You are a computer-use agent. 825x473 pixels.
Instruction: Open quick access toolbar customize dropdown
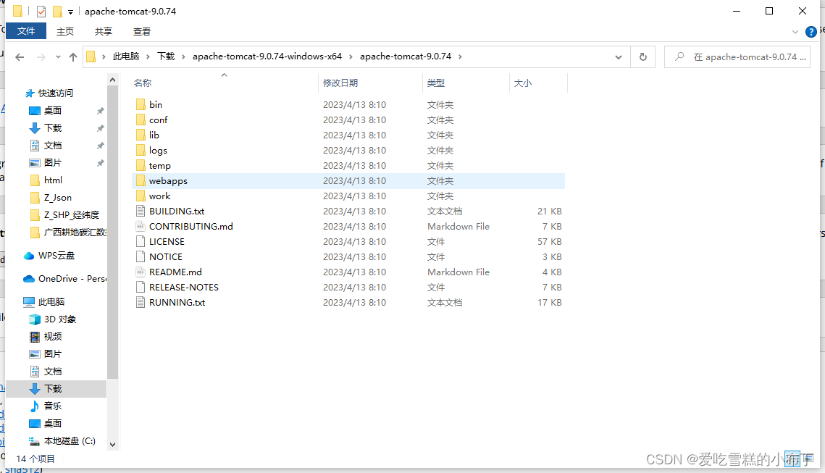(70, 12)
